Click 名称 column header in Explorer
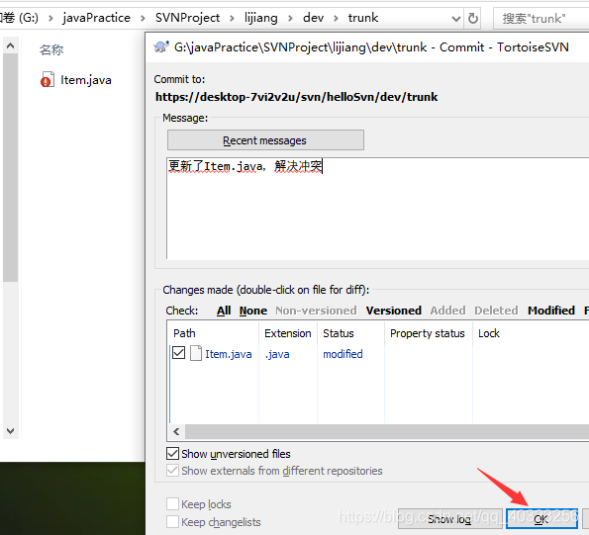589x535 pixels. pyautogui.click(x=51, y=49)
